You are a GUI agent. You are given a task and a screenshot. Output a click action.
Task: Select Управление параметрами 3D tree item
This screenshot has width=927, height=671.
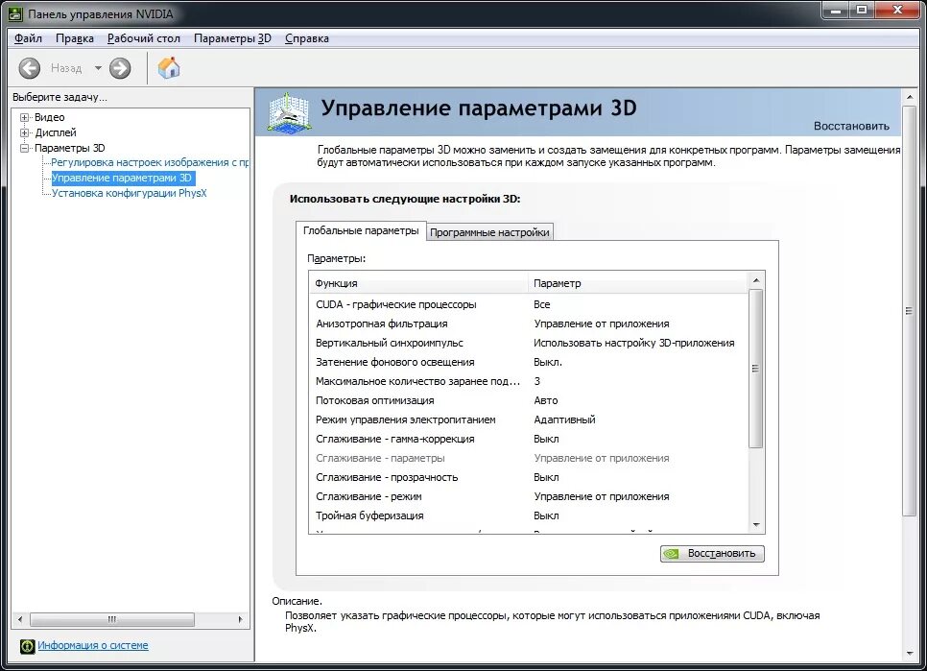pyautogui.click(x=122, y=178)
